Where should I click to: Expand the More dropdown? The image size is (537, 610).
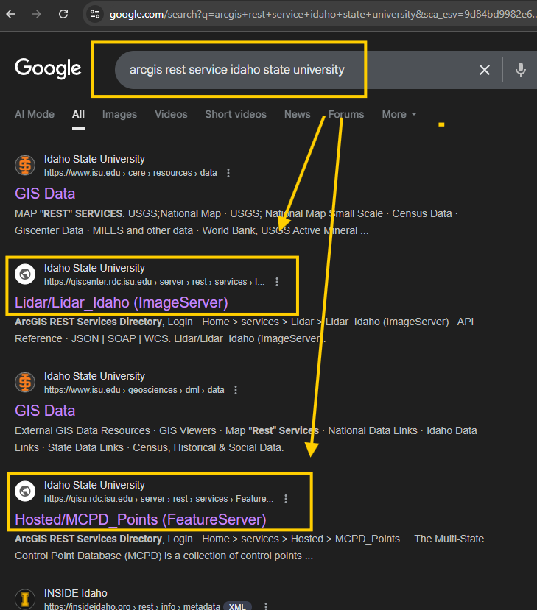(399, 114)
